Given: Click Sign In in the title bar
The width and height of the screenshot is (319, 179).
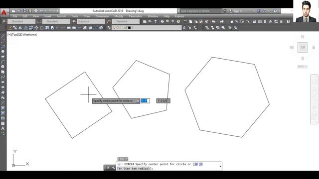Looking at the screenshot, I should pyautogui.click(x=238, y=11).
